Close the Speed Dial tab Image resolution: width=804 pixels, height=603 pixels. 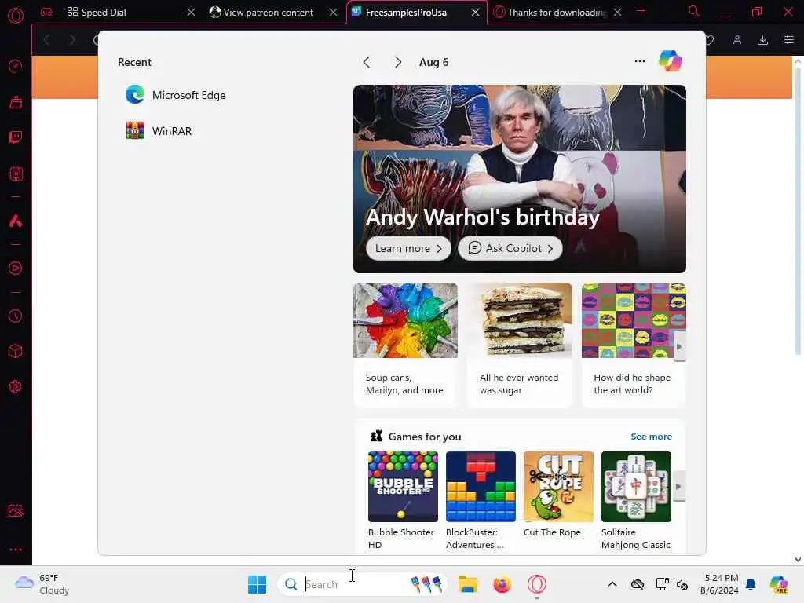coord(191,13)
